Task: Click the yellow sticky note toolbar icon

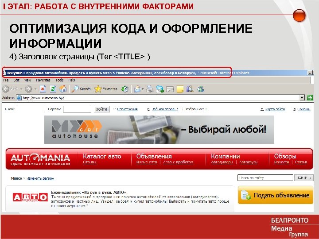Action: pos(180,89)
